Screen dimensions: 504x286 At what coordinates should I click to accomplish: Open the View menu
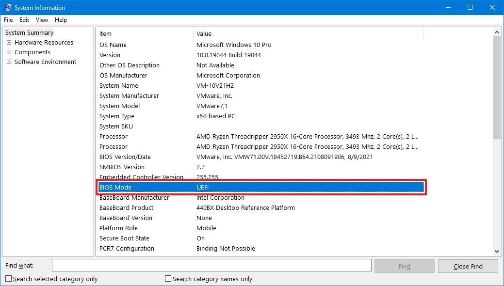(41, 20)
